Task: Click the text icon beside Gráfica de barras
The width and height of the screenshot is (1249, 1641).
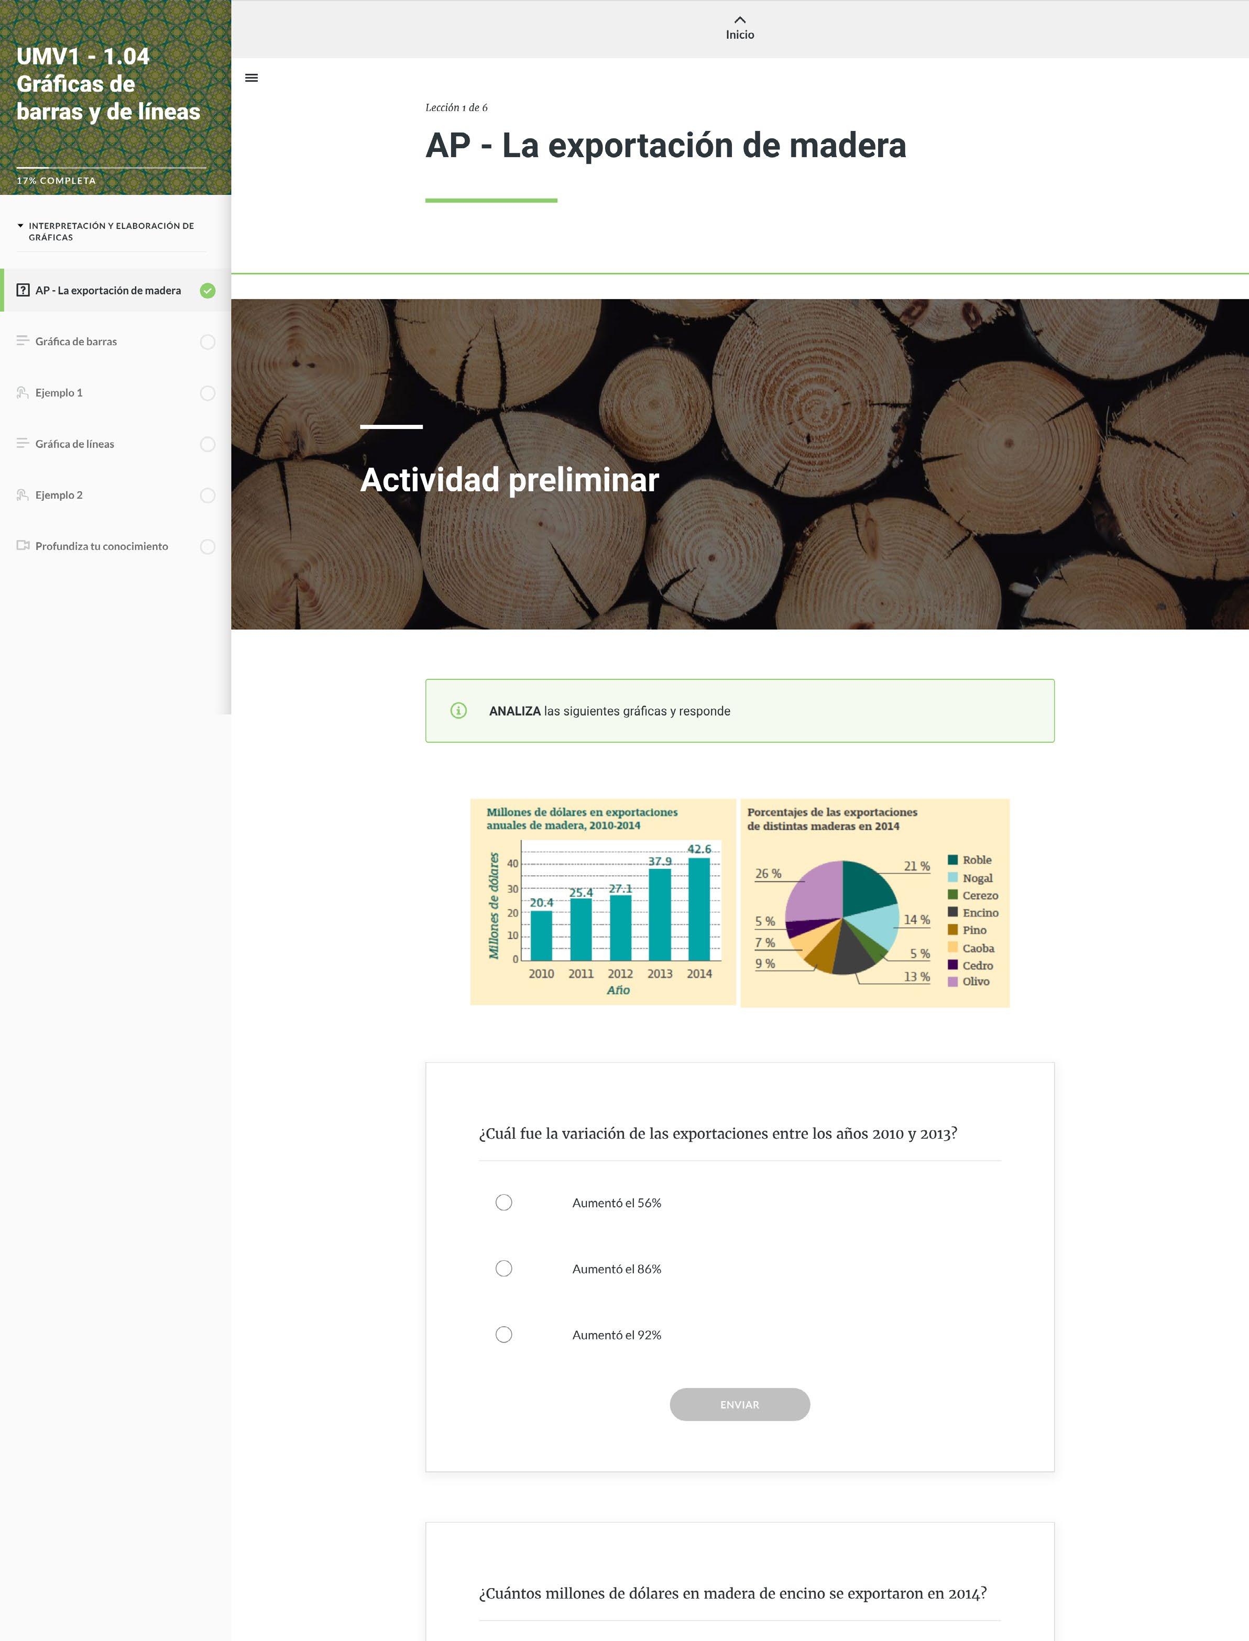Action: 23,341
